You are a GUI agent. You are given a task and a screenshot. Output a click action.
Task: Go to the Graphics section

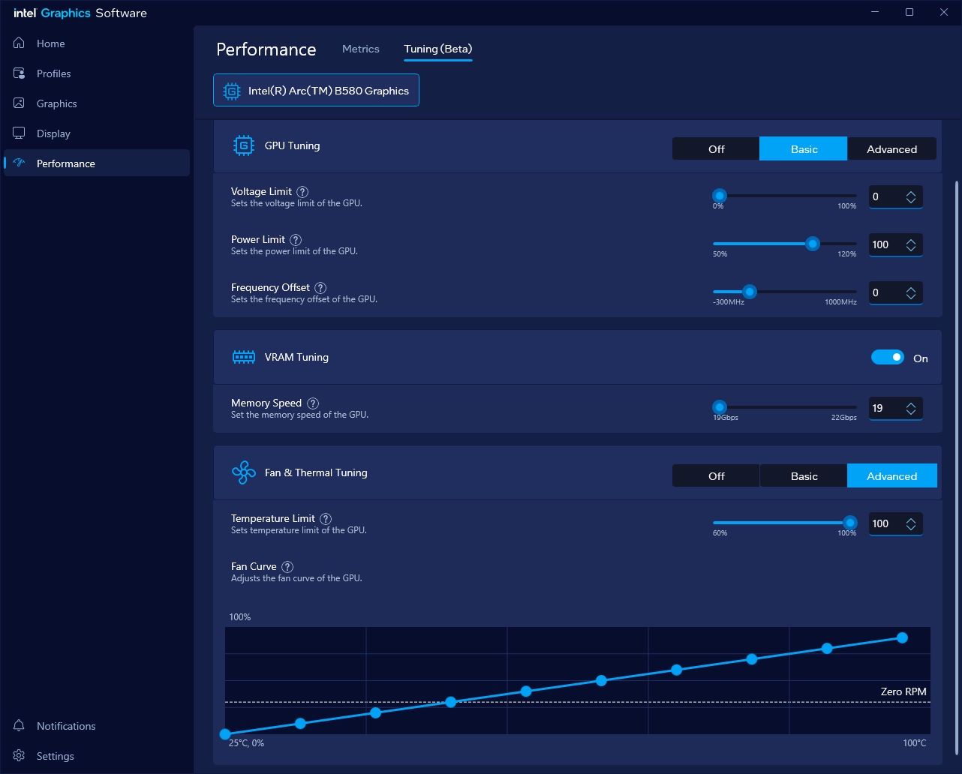(x=96, y=103)
